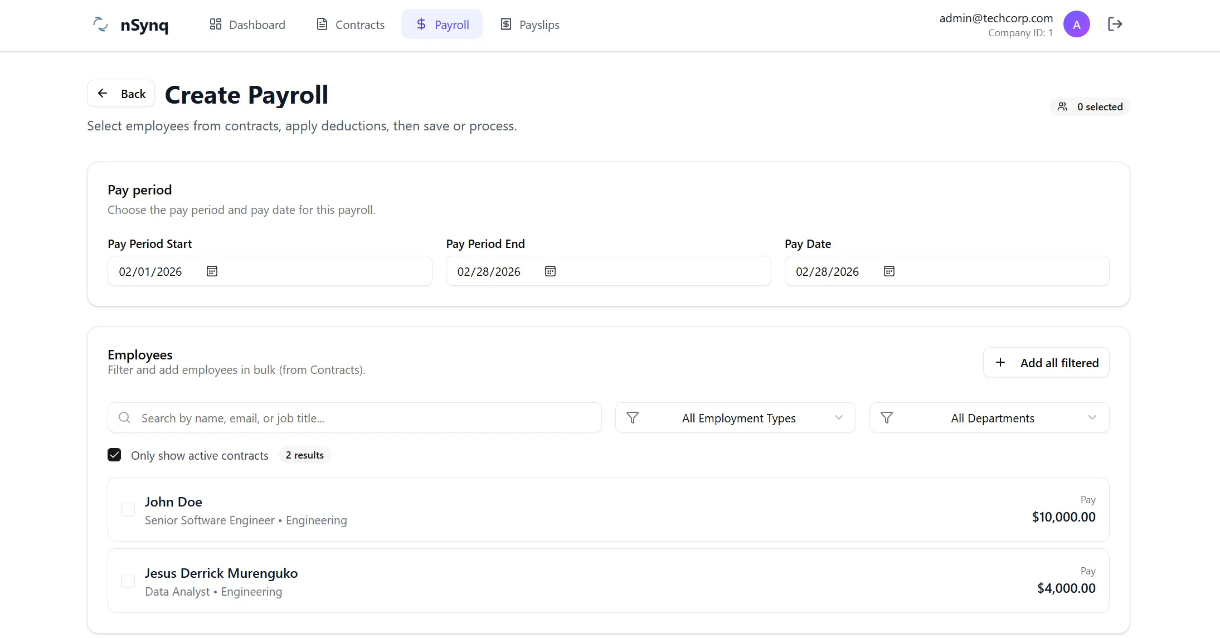The image size is (1220, 638).
Task: Click the filter icon beside All Departments
Action: 886,417
